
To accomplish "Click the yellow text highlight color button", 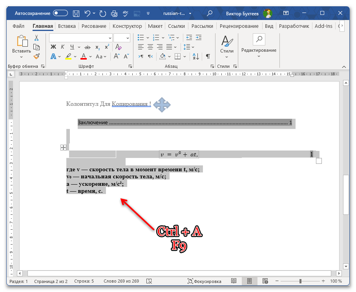I will (x=68, y=56).
